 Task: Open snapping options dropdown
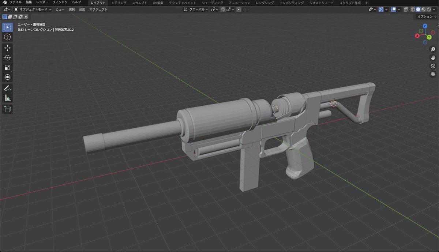230,10
